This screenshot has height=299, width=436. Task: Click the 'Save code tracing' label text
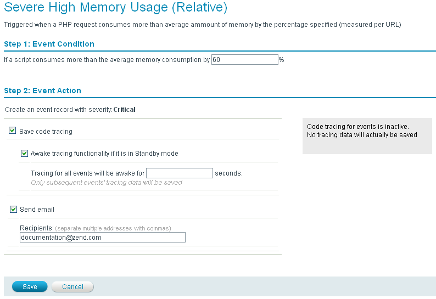46,132
